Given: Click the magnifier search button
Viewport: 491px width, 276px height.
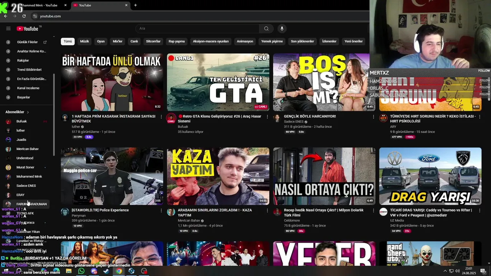Looking at the screenshot, I should coord(266,28).
